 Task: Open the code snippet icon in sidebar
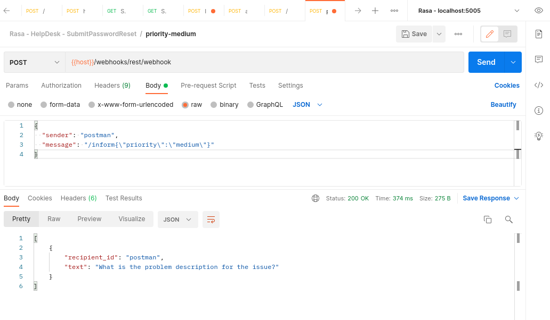pos(538,85)
